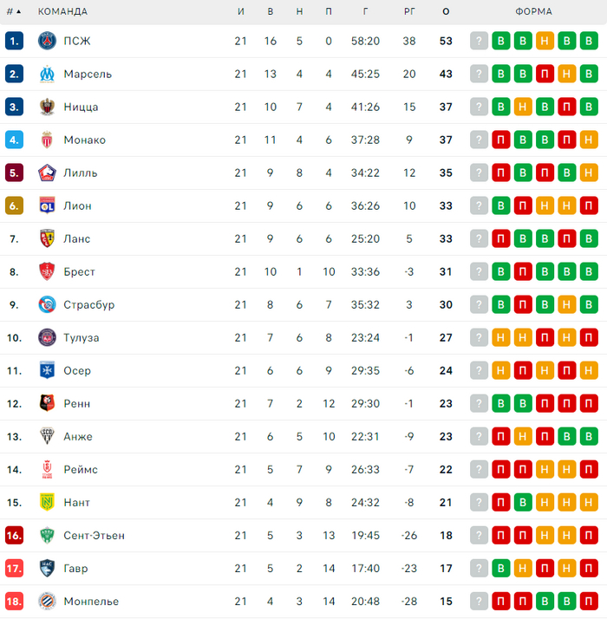Click the gray upcoming match badge for ПСЖ
The image size is (607, 619).
pos(480,41)
